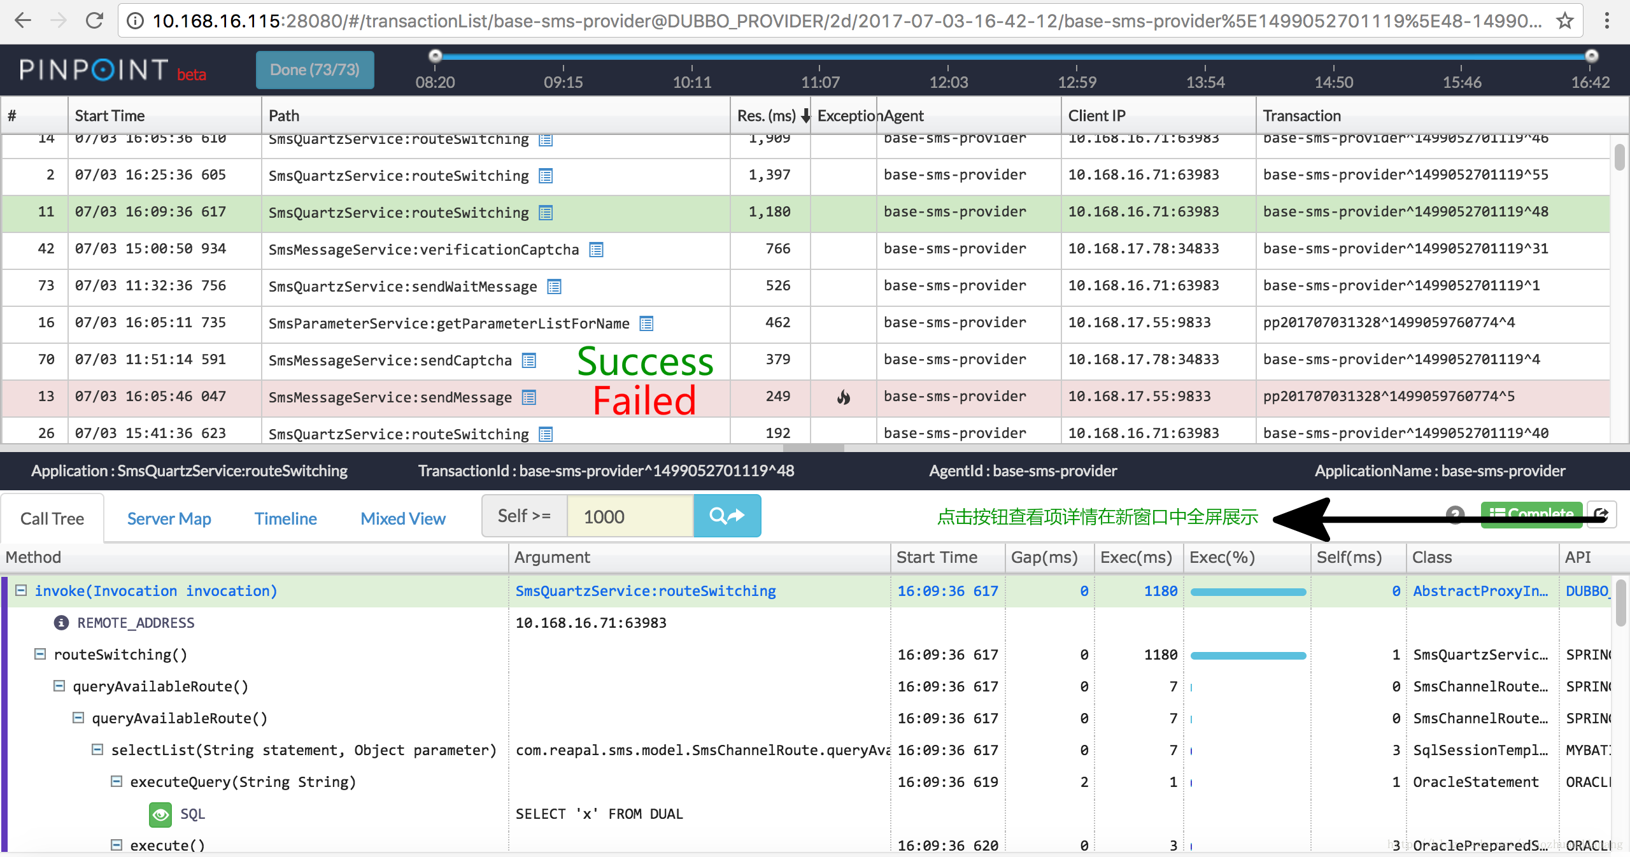Switch to the Timeline tab
The height and width of the screenshot is (857, 1630).
point(287,518)
